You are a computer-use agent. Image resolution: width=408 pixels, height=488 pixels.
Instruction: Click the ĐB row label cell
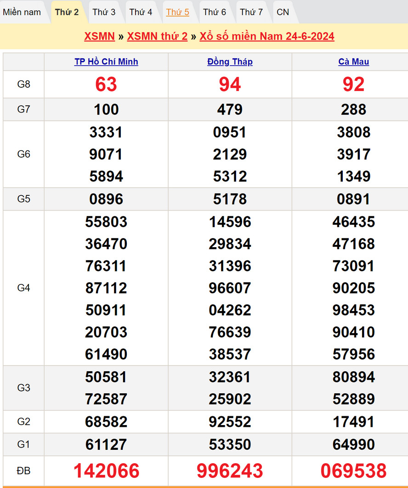click(23, 471)
